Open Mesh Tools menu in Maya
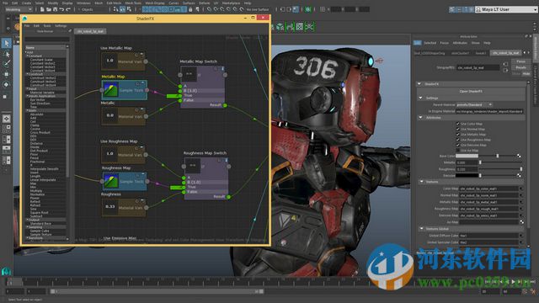The image size is (539, 303). 133,3
